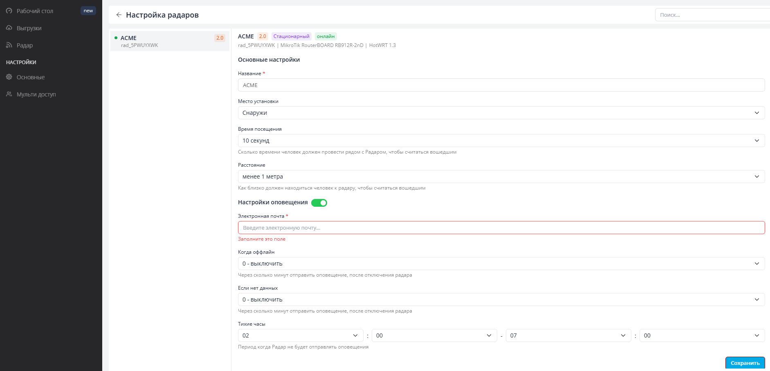Click the Основные настройки heading
The width and height of the screenshot is (770, 371).
click(269, 60)
